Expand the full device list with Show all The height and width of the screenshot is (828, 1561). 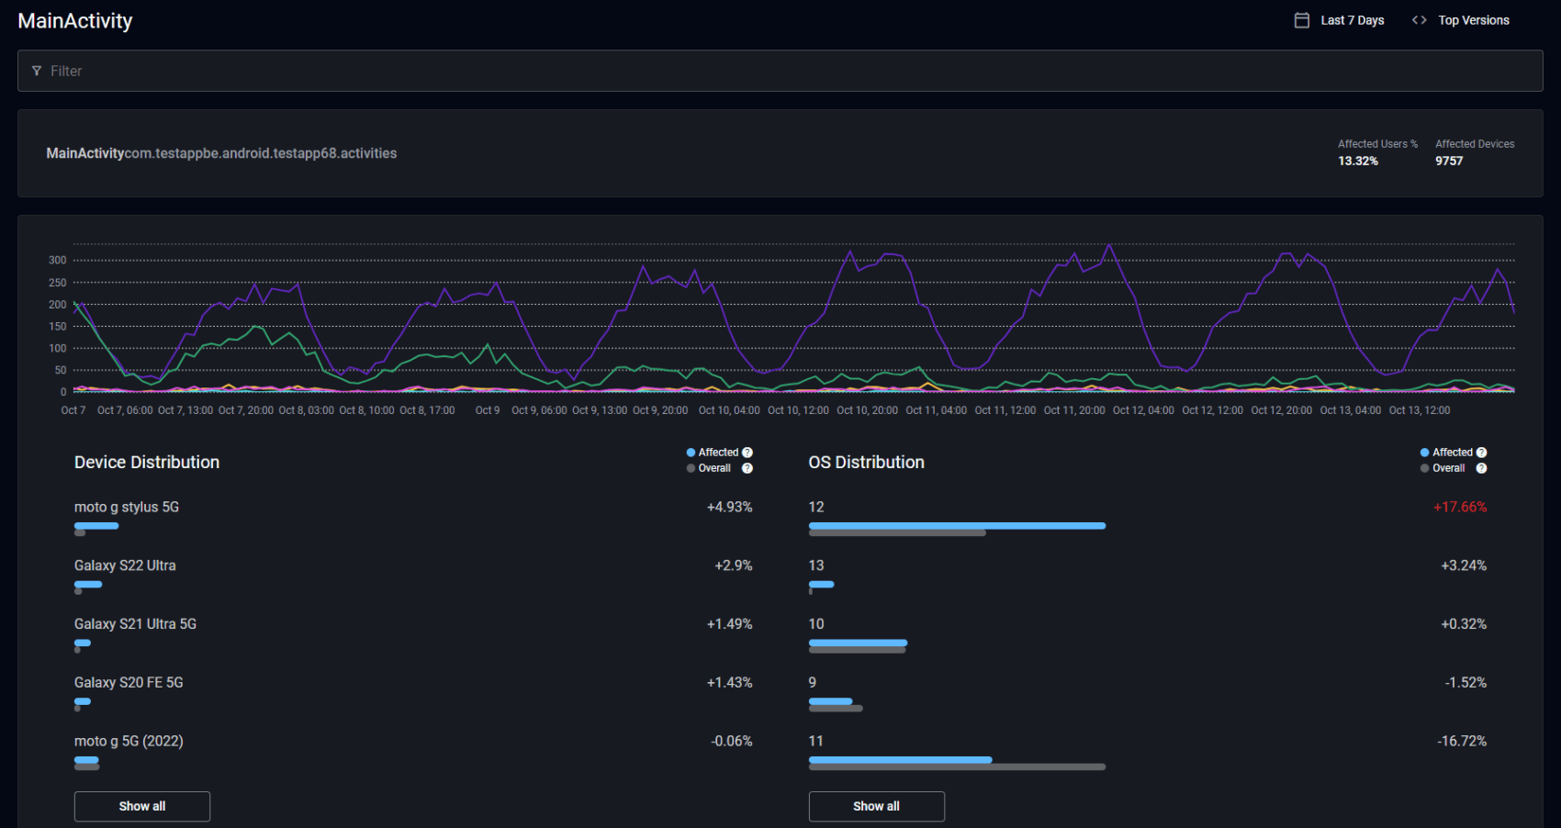pos(141,806)
